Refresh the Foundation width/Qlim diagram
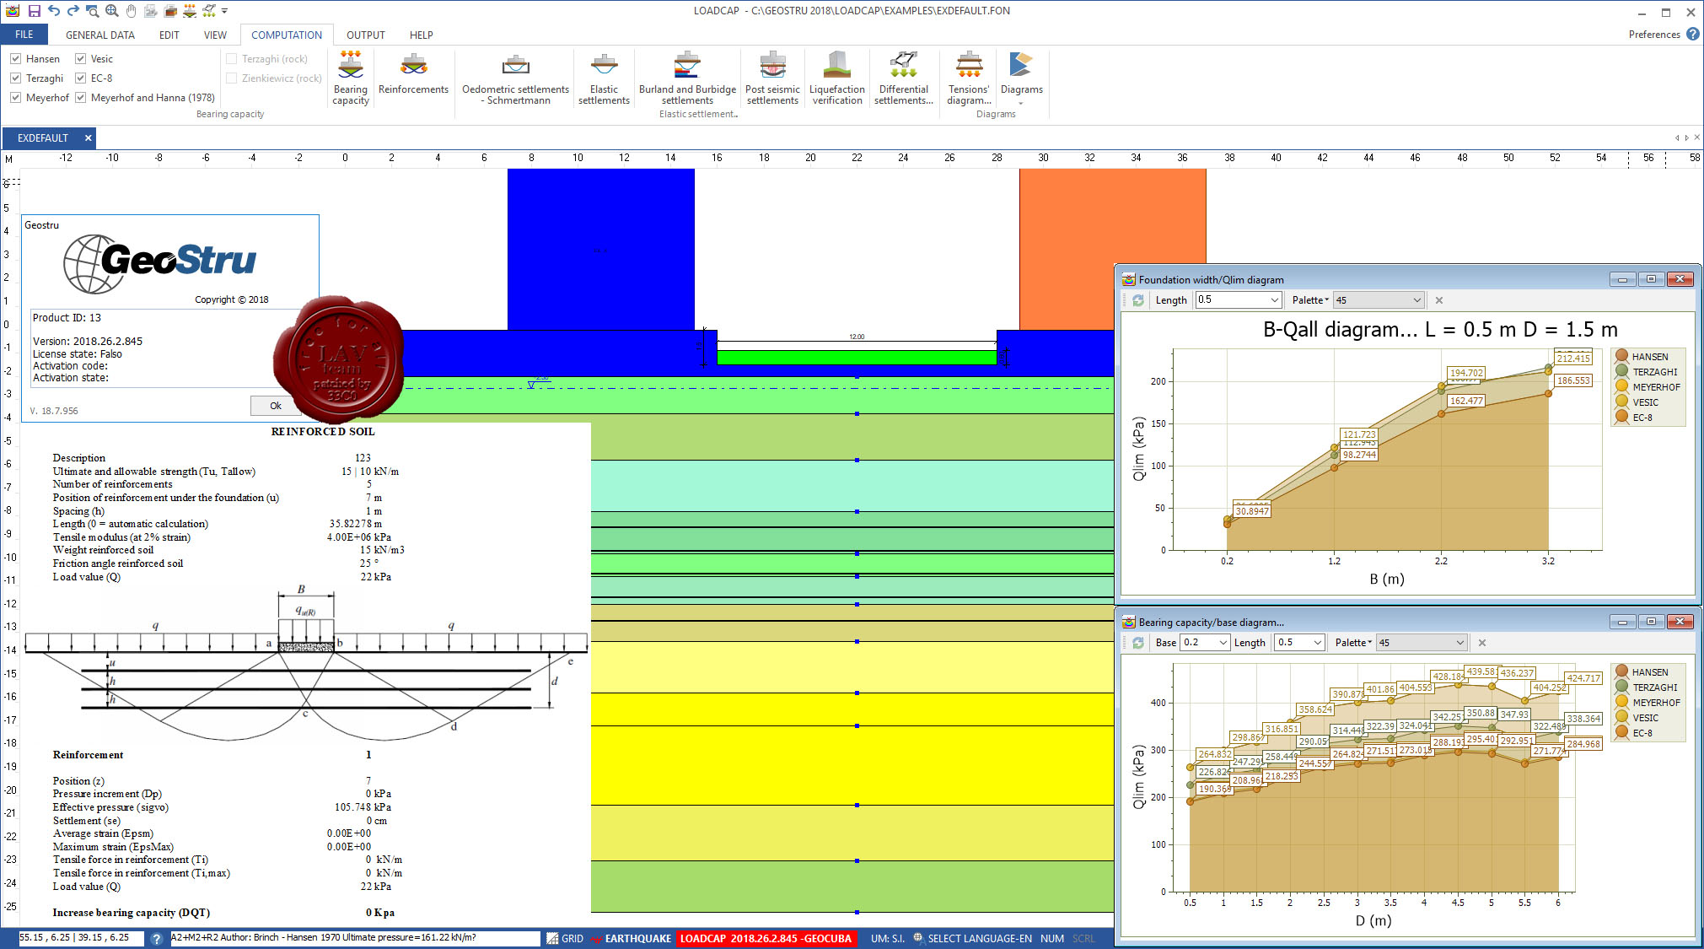Screen dimensions: 1704x949 pos(1137,300)
